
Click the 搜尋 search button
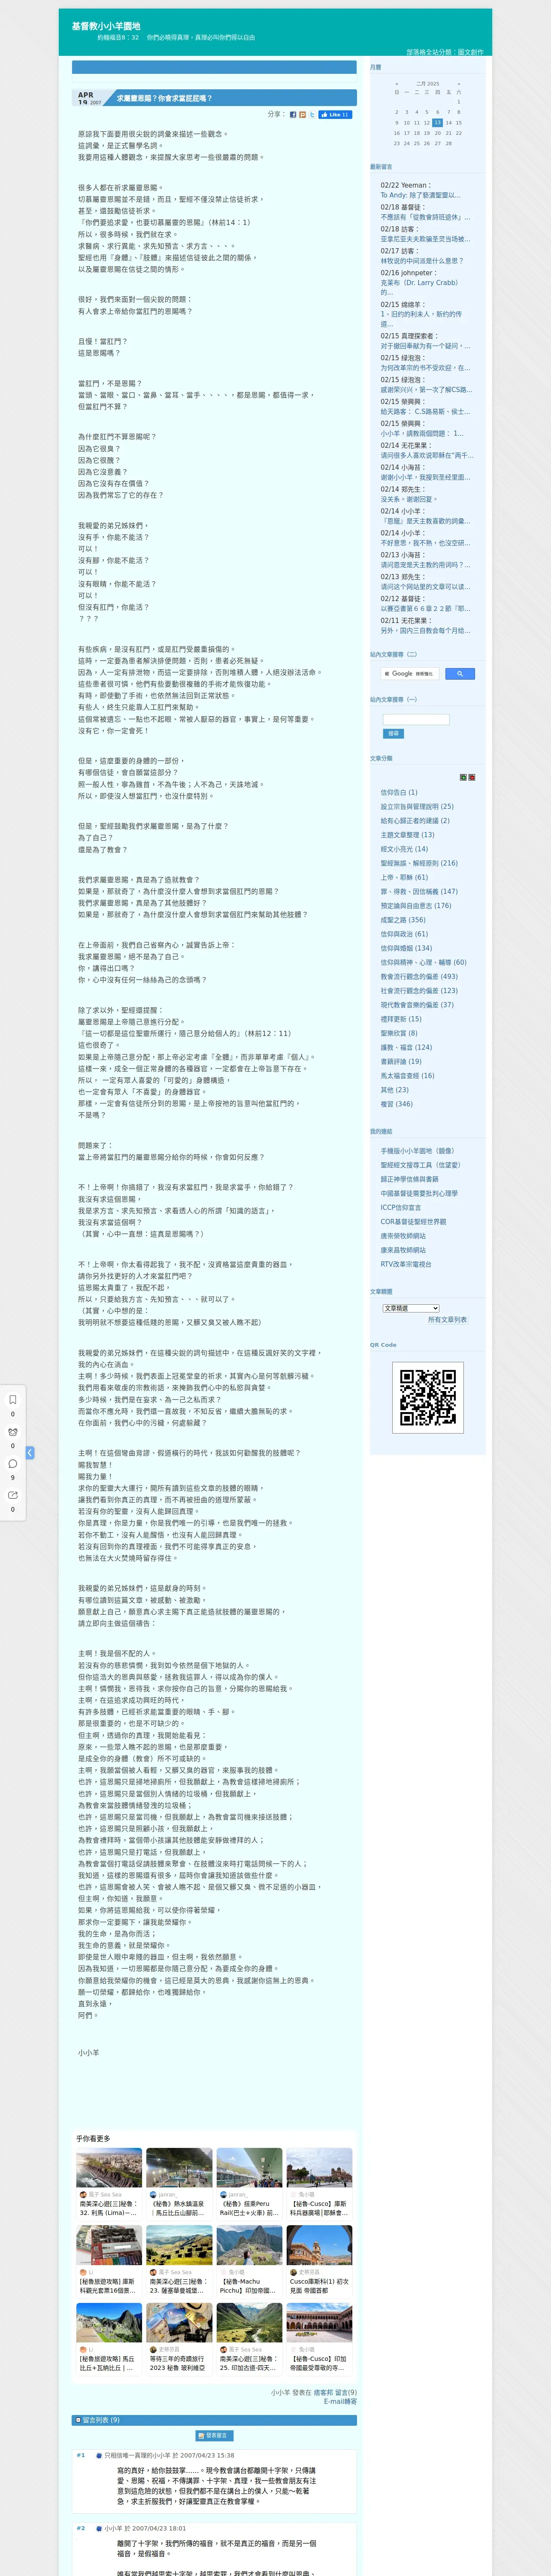[x=393, y=734]
